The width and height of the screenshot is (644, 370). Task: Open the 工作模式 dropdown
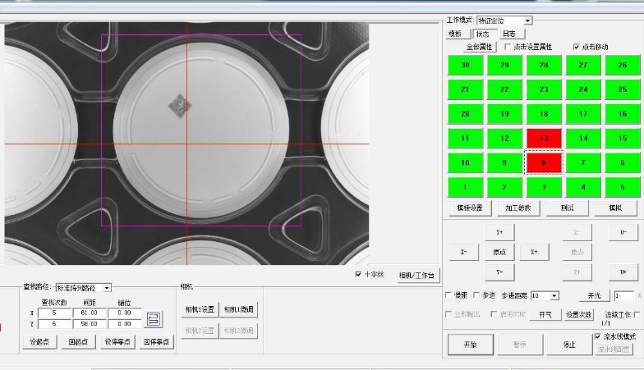(527, 21)
